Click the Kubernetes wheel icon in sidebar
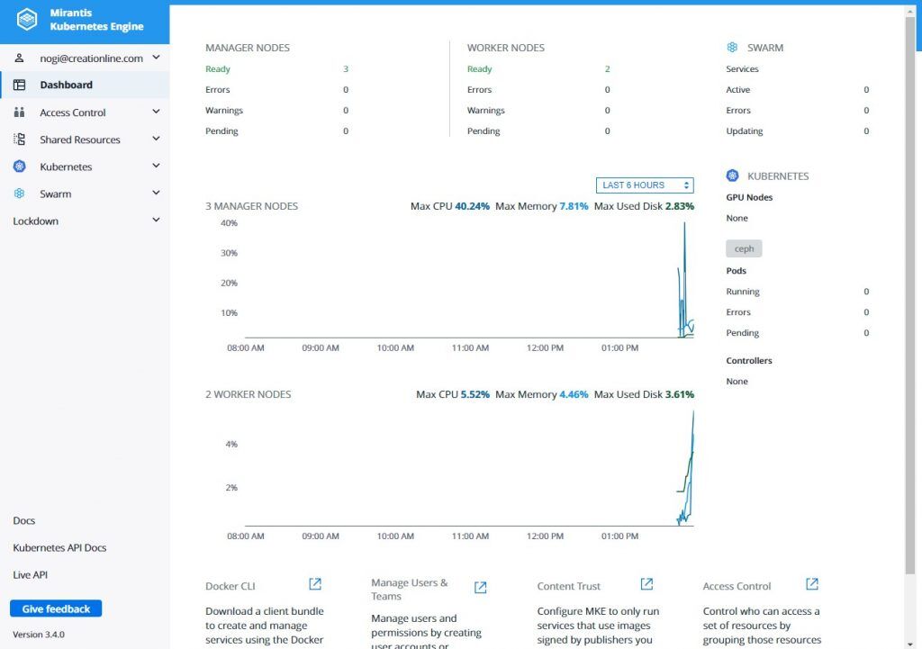 (20, 167)
